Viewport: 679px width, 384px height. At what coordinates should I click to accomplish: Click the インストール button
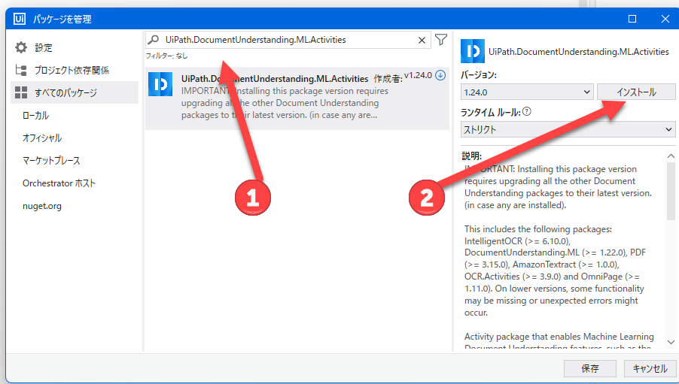pos(636,92)
